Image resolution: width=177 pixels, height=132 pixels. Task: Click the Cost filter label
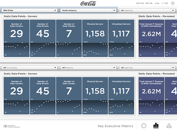157,3
